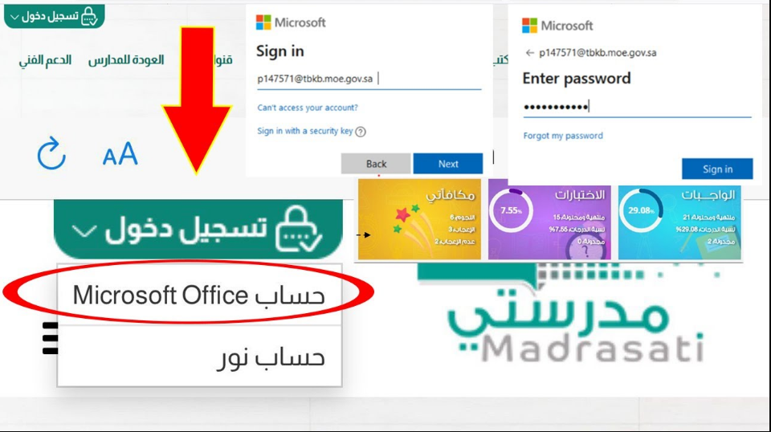Click Forgot my password link
The width and height of the screenshot is (771, 432).
[563, 136]
